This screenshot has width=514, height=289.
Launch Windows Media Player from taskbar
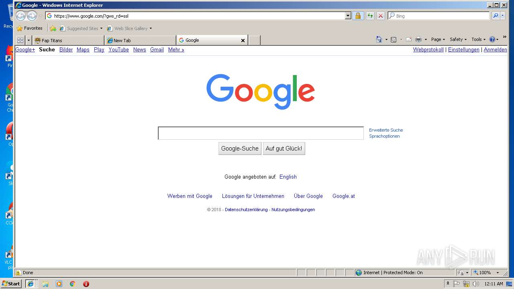[59, 284]
